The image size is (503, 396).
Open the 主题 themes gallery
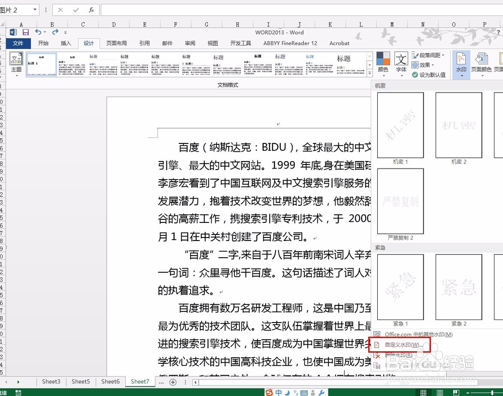(x=17, y=65)
